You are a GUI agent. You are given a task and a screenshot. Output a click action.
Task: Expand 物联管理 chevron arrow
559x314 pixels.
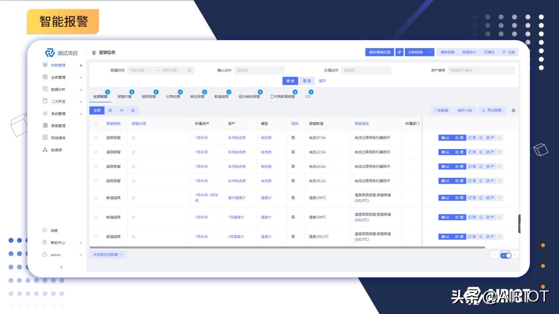[81, 65]
